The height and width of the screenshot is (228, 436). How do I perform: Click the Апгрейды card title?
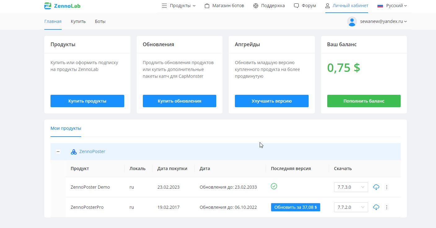point(247,44)
